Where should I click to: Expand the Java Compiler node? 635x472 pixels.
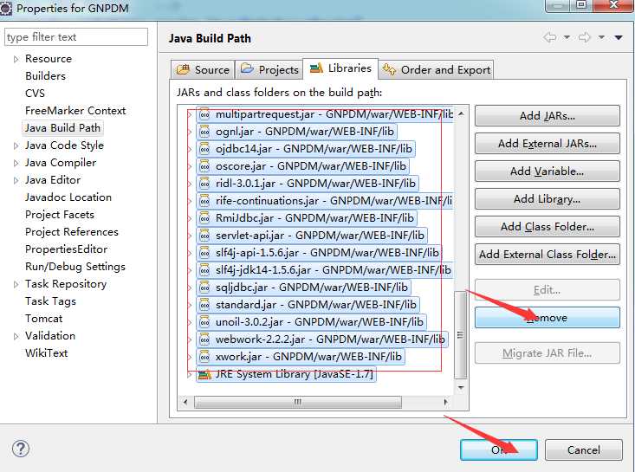[x=16, y=164]
